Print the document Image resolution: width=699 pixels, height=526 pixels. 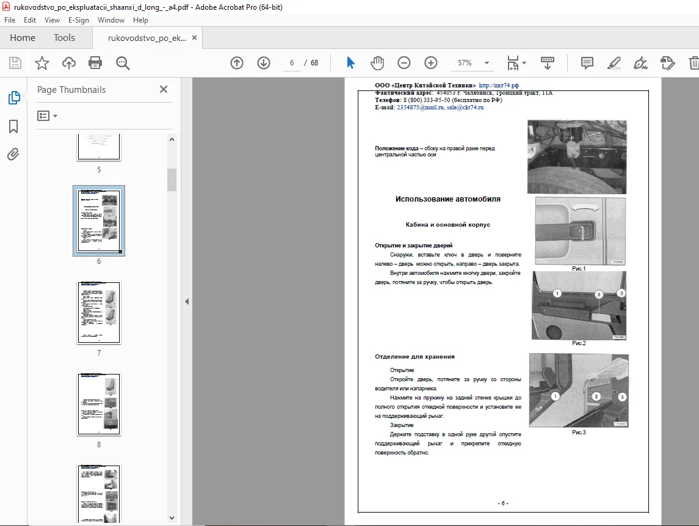[95, 63]
